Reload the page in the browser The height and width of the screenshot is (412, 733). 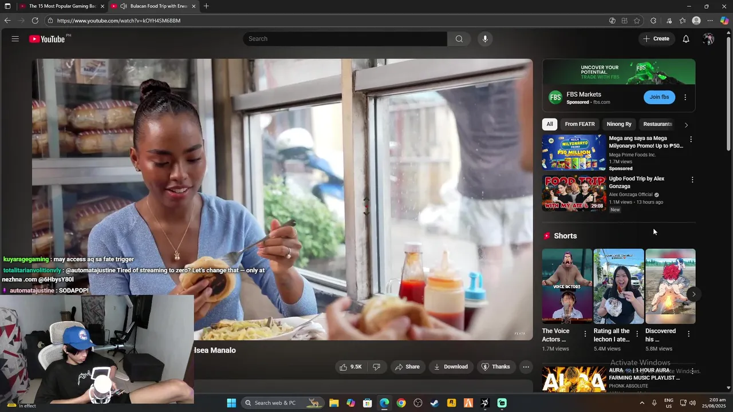[35, 21]
